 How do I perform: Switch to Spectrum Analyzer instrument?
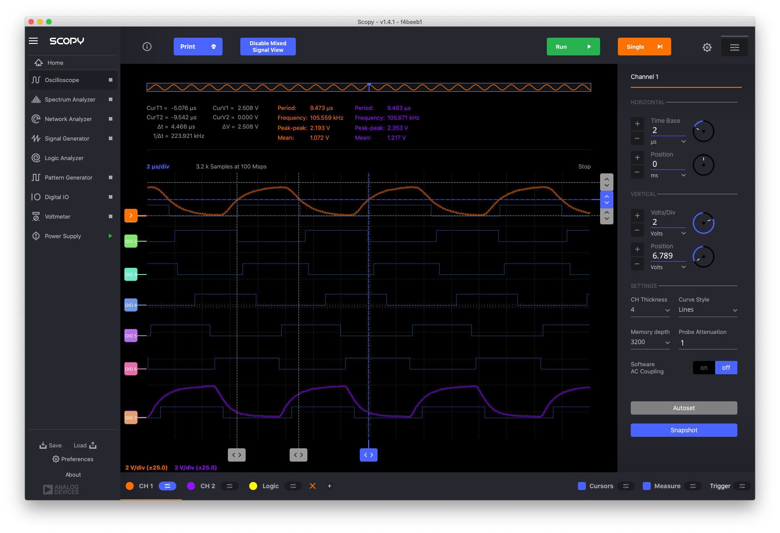(73, 99)
